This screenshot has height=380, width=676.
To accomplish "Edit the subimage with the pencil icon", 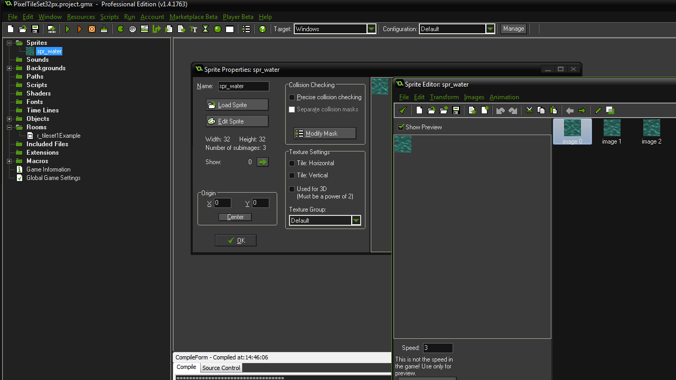I will (597, 110).
